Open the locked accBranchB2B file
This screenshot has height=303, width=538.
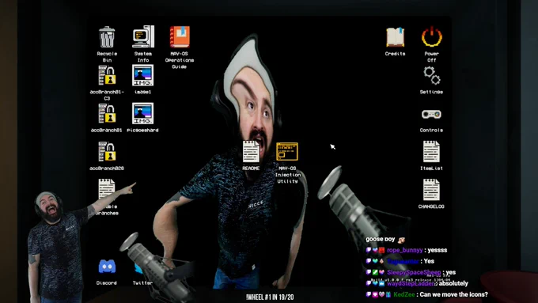pos(107,152)
